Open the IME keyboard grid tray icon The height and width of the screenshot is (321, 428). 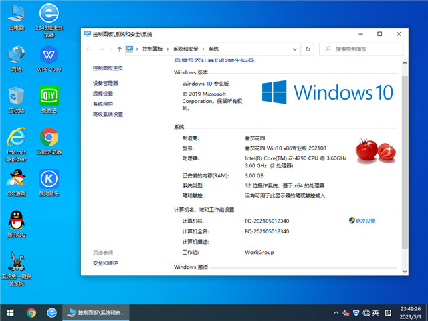coord(388,313)
